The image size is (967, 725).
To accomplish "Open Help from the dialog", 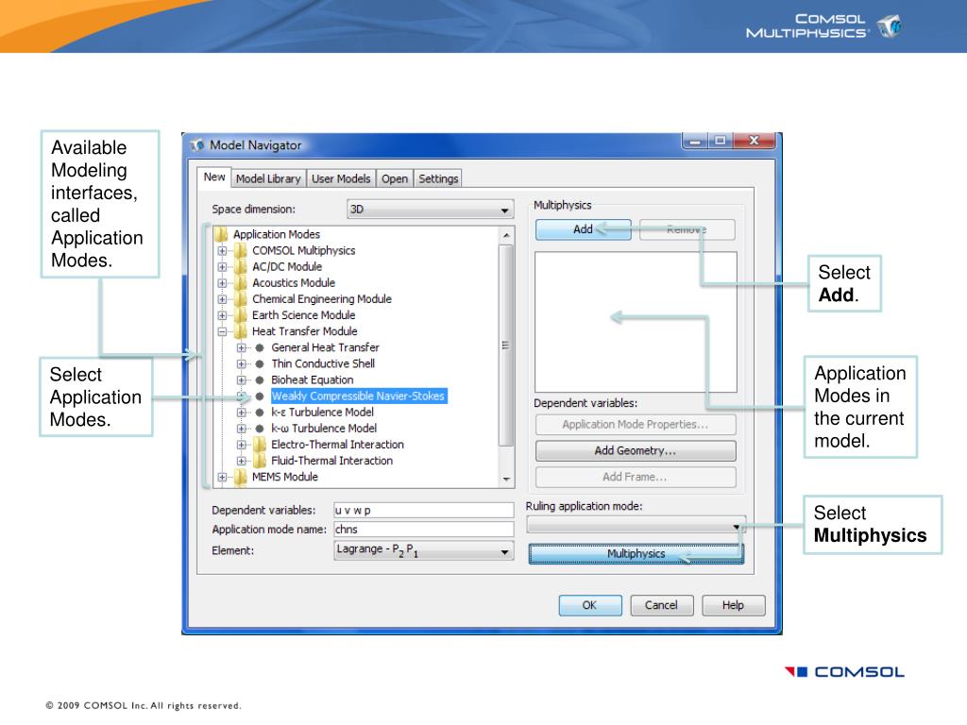I will 733,605.
